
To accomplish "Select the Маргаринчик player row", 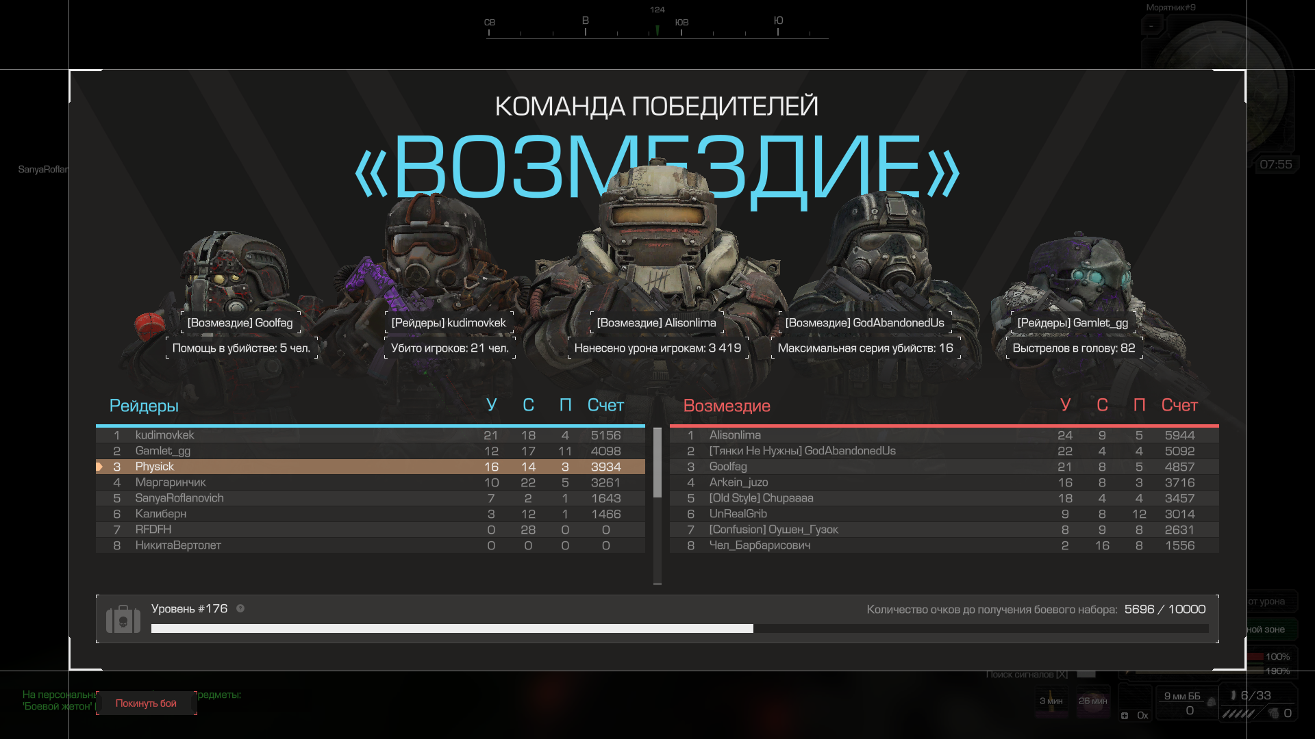I will (x=371, y=482).
